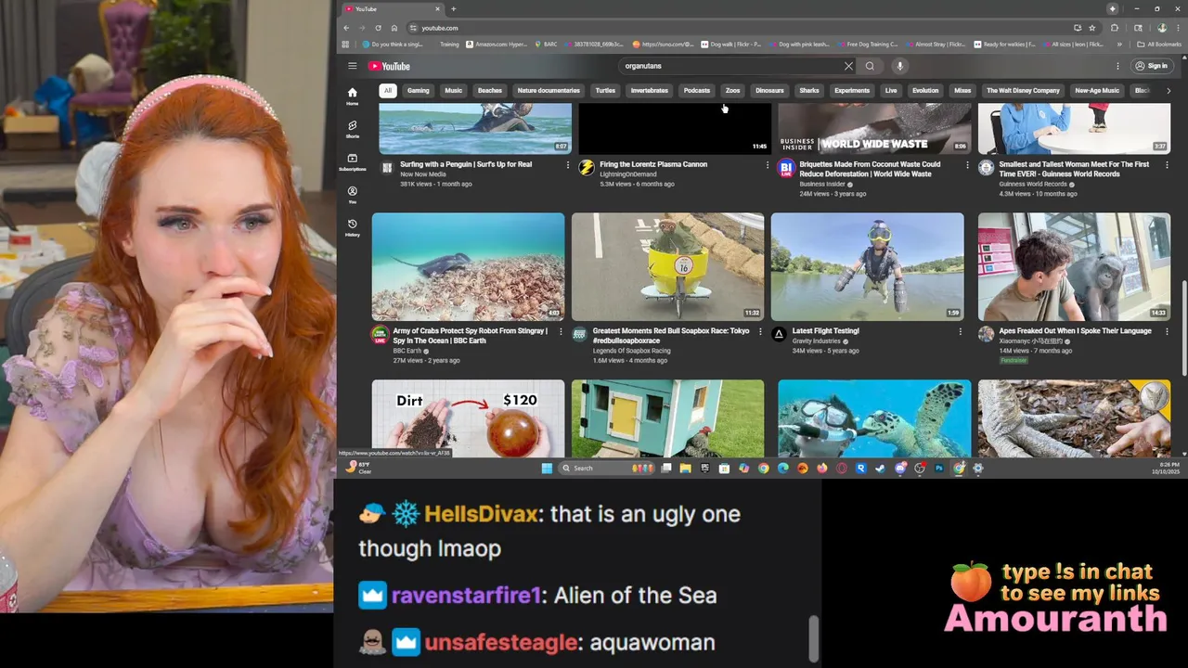Open a new browser tab

(453, 9)
